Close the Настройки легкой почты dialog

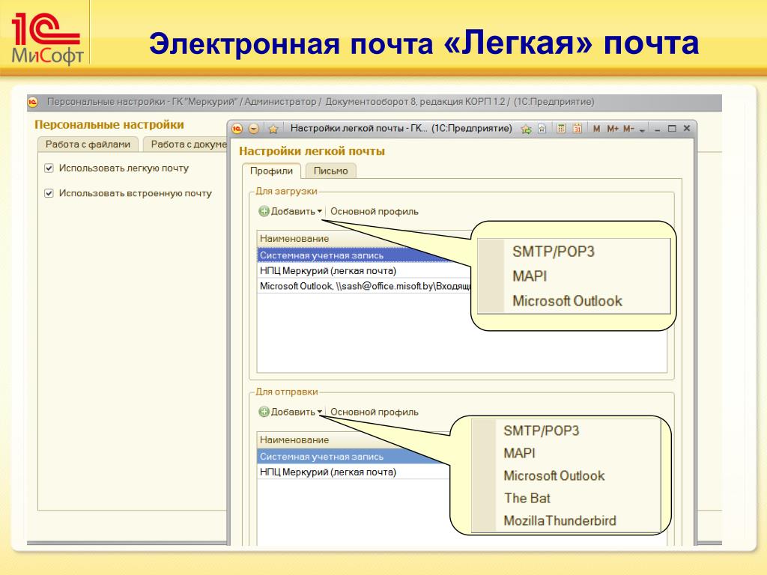pyautogui.click(x=687, y=128)
